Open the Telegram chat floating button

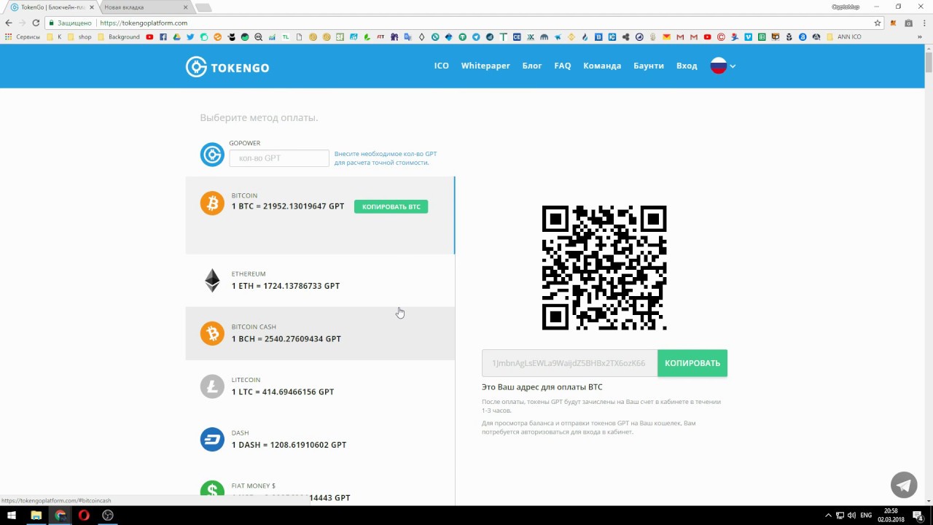(x=904, y=485)
